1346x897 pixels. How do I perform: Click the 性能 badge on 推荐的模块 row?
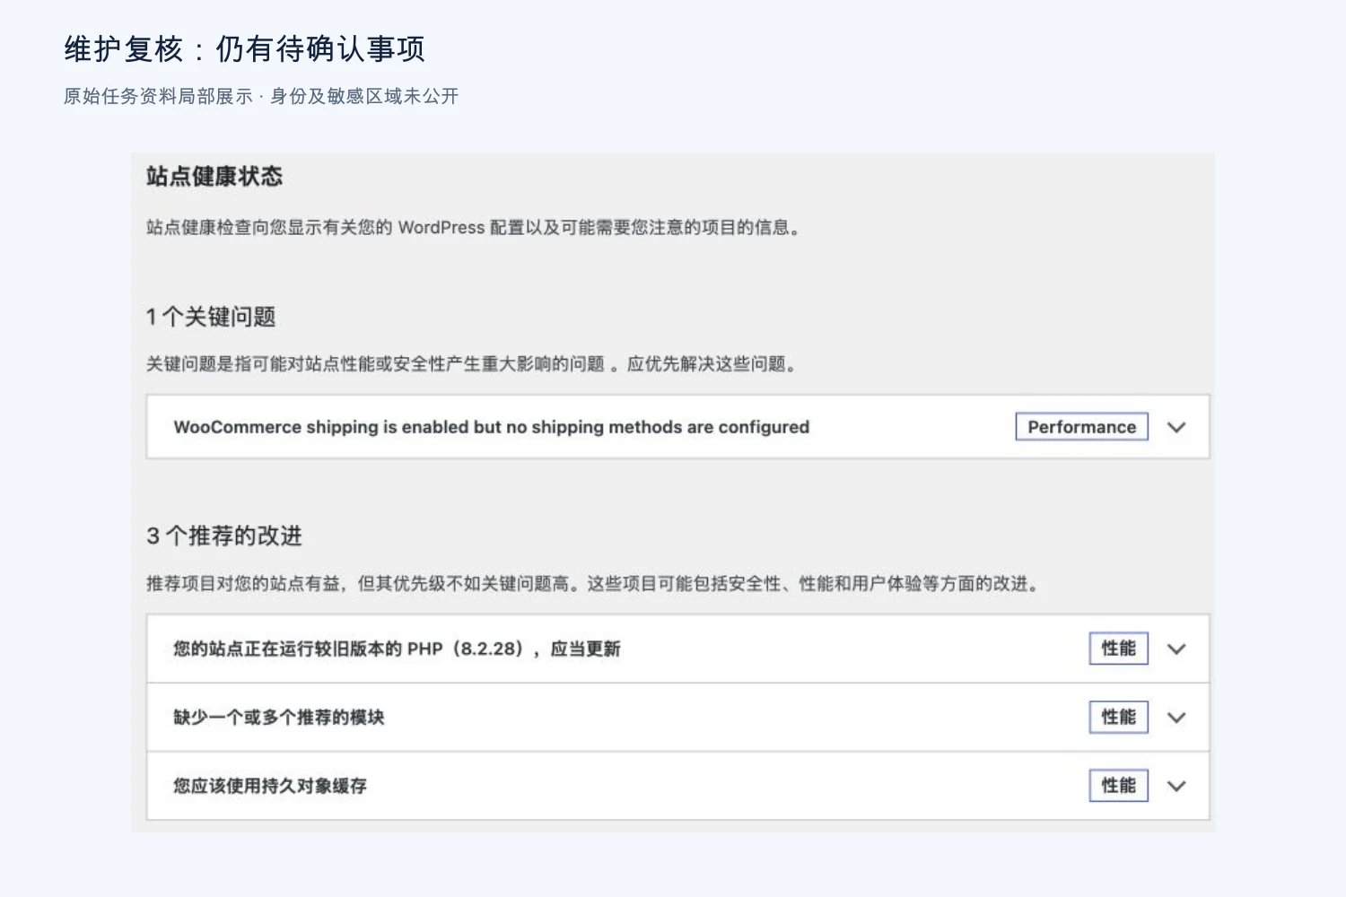[x=1118, y=718]
